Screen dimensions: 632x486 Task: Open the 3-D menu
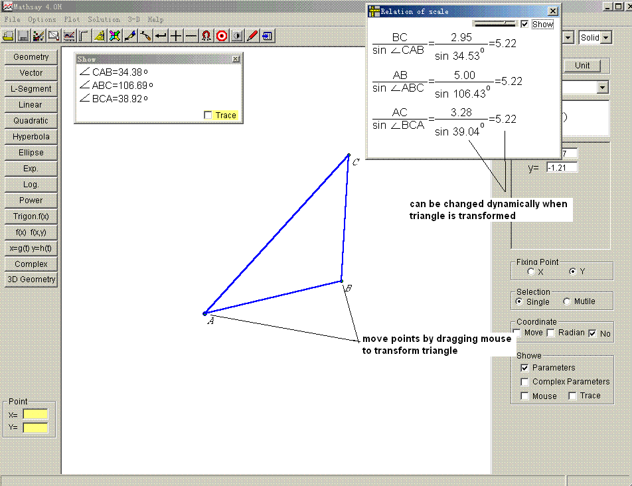[134, 19]
